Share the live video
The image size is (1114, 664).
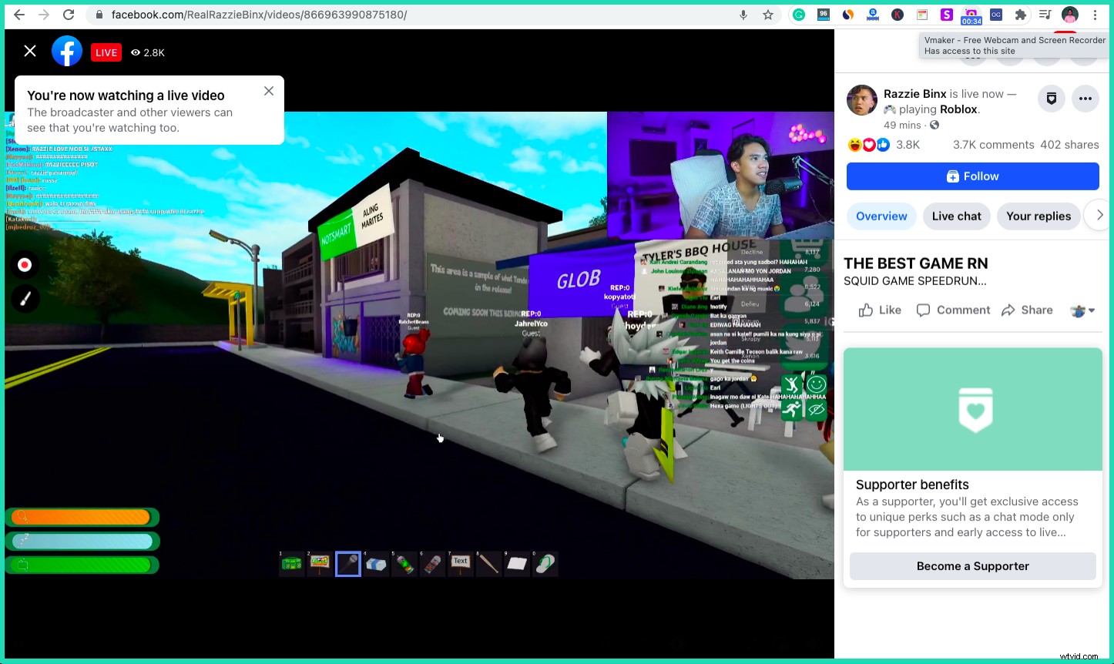point(1027,310)
